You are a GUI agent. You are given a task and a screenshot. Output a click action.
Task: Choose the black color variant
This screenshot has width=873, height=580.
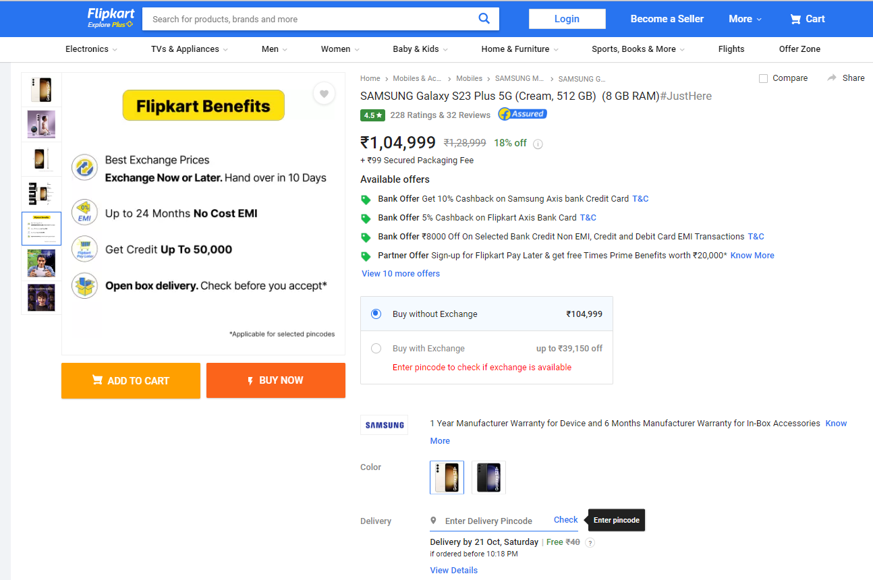coord(489,477)
